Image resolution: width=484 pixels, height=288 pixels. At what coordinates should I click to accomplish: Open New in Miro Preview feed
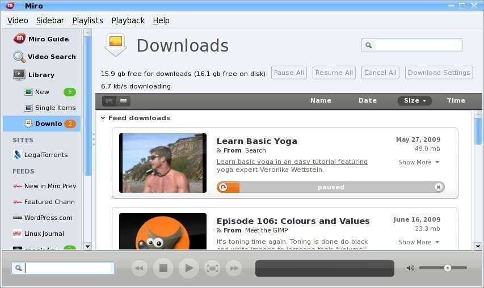click(x=44, y=186)
